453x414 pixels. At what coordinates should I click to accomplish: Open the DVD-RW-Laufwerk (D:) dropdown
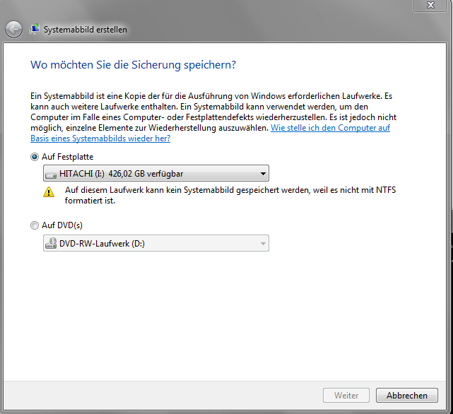tap(156, 243)
